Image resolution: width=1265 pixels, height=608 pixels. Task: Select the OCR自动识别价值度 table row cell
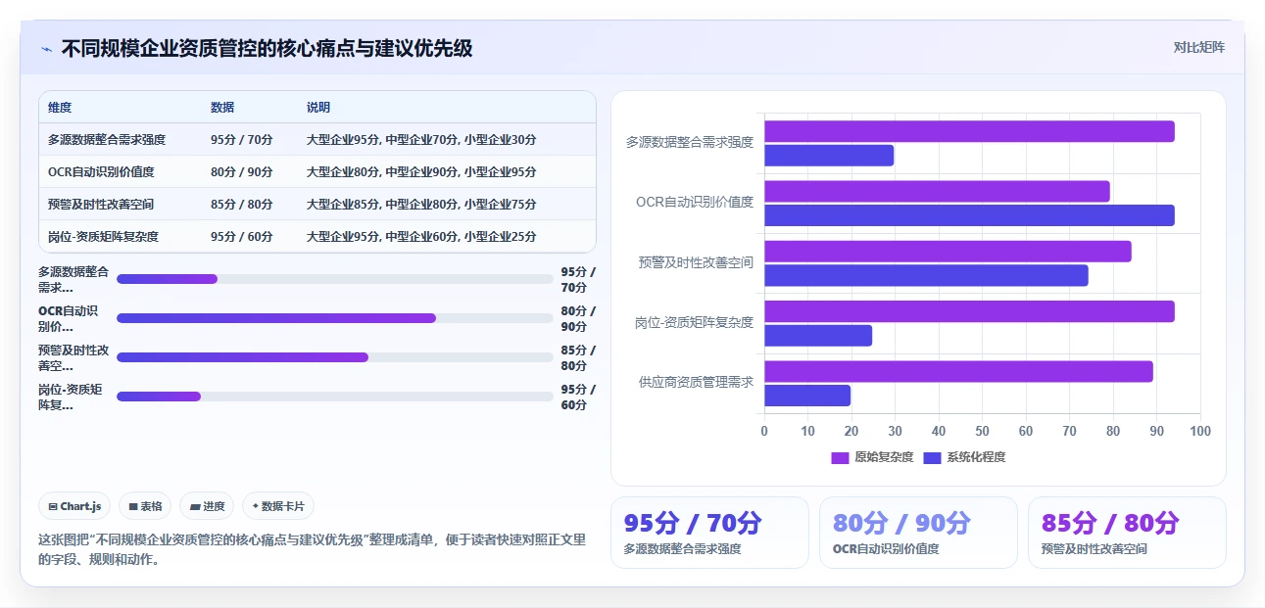[x=101, y=172]
